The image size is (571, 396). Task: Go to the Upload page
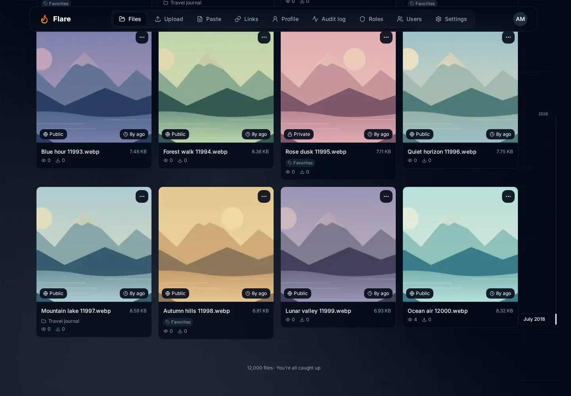coord(169,19)
